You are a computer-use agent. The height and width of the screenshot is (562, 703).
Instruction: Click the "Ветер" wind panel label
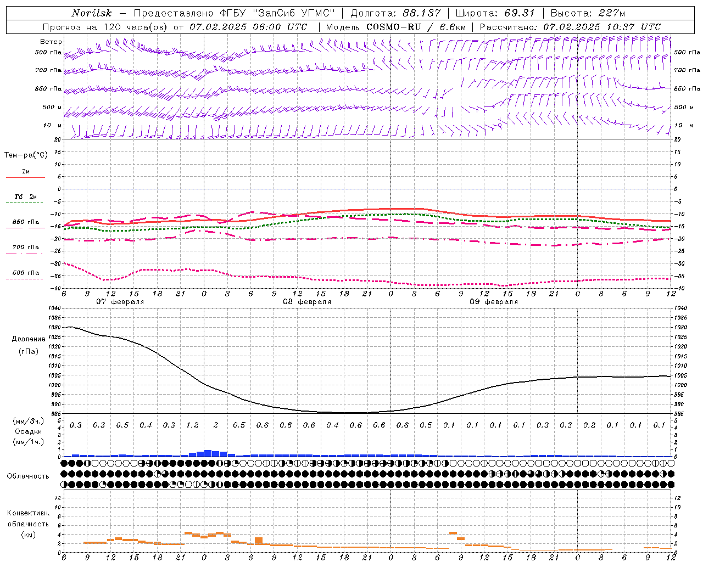pos(51,42)
